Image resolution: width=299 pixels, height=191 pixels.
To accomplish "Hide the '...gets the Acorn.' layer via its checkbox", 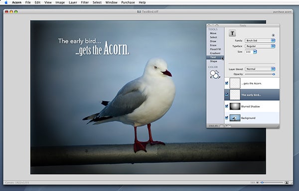I will [x=227, y=83].
